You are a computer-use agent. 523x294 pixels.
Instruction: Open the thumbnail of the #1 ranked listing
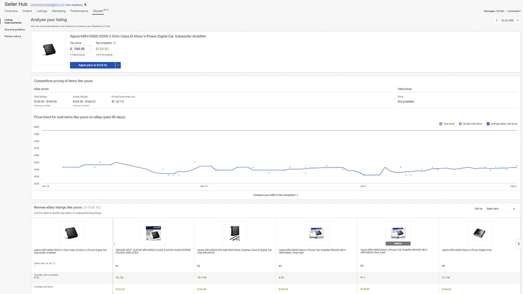point(153,233)
